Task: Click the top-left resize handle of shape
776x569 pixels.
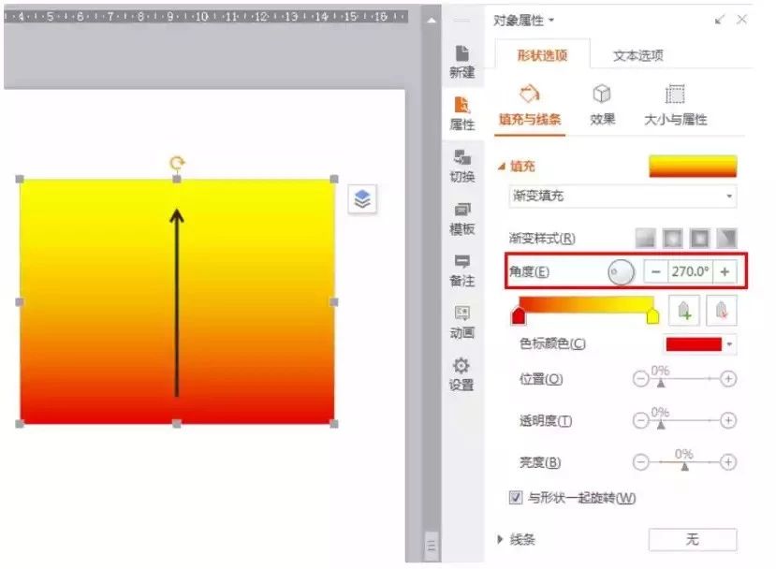Action: click(20, 179)
